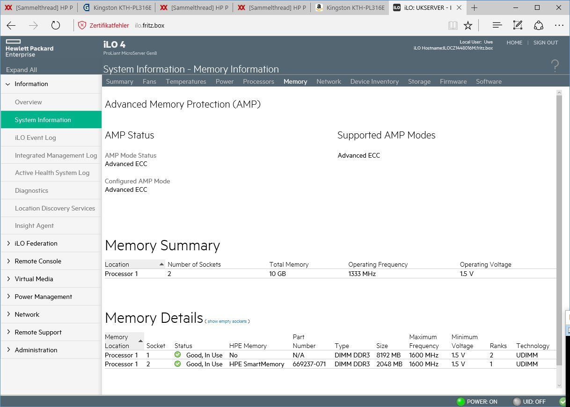Add page to favorites with star icon
This screenshot has height=407, width=570.
point(468,25)
